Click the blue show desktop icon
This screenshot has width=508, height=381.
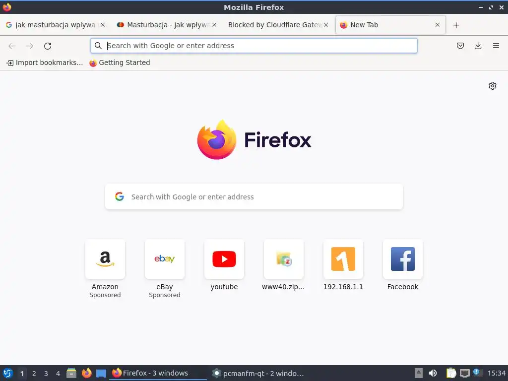point(101,374)
